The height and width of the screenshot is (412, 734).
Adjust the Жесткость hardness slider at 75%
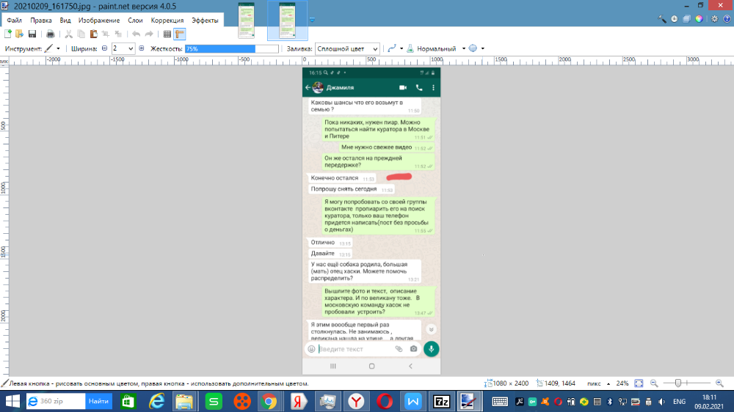coord(232,48)
